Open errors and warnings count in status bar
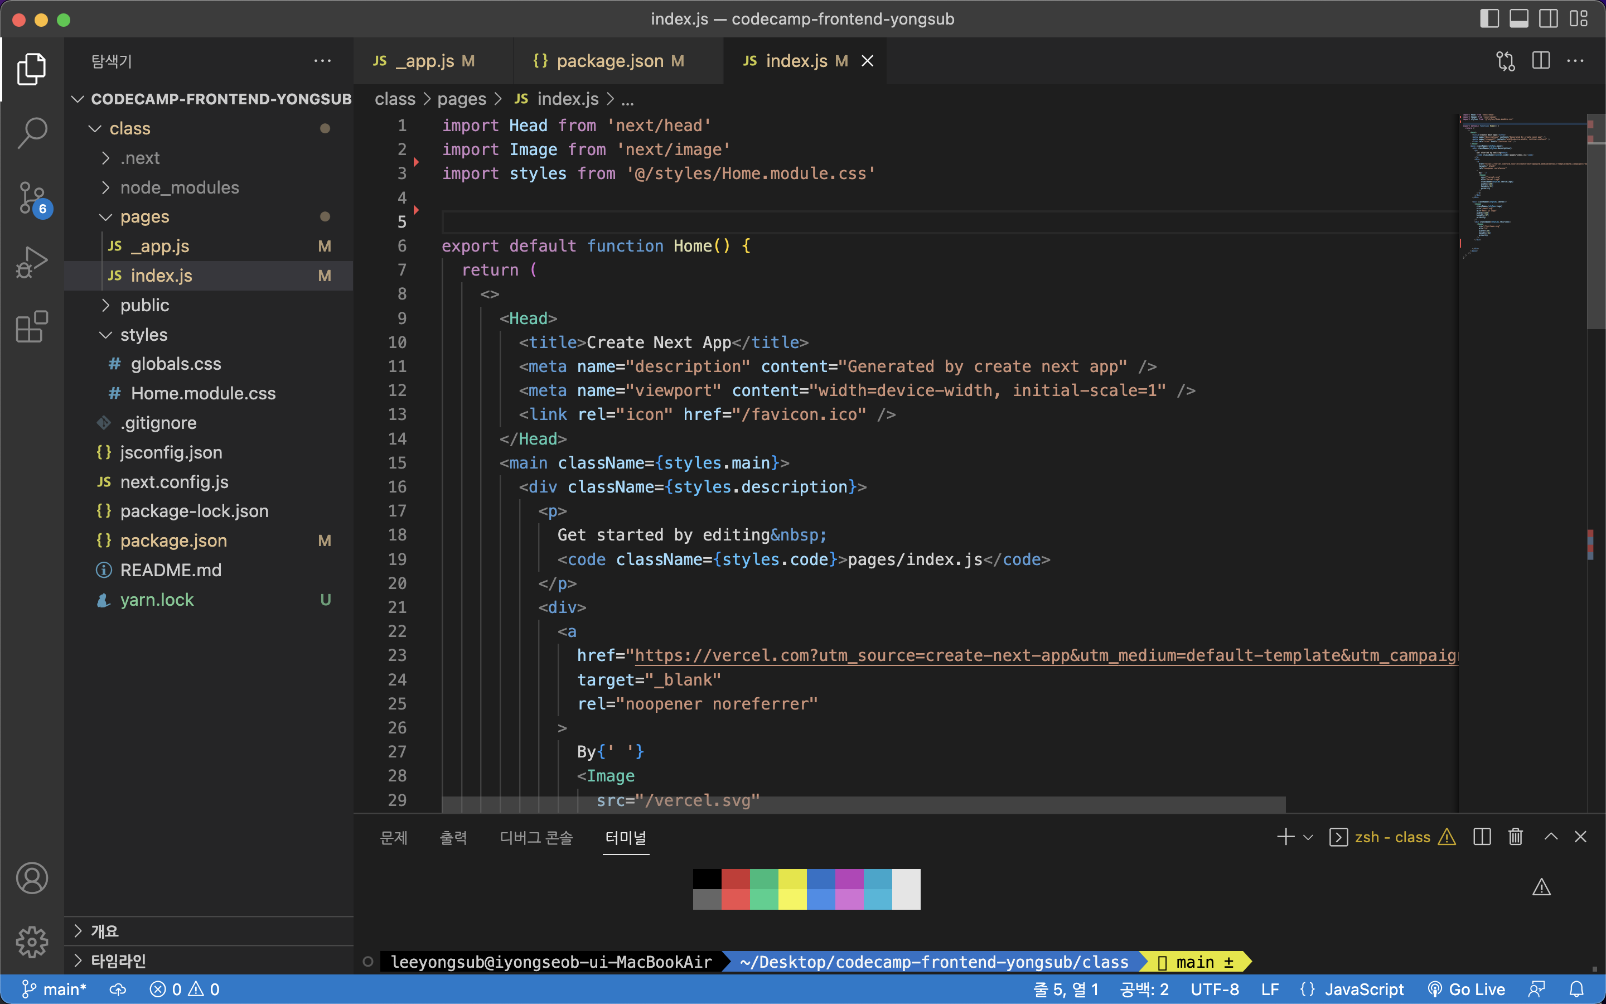Image resolution: width=1606 pixels, height=1004 pixels. pyautogui.click(x=185, y=989)
